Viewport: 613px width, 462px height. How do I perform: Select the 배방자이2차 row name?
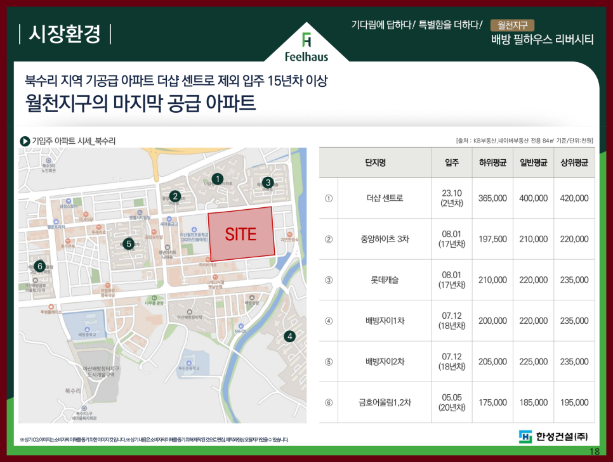click(x=385, y=362)
